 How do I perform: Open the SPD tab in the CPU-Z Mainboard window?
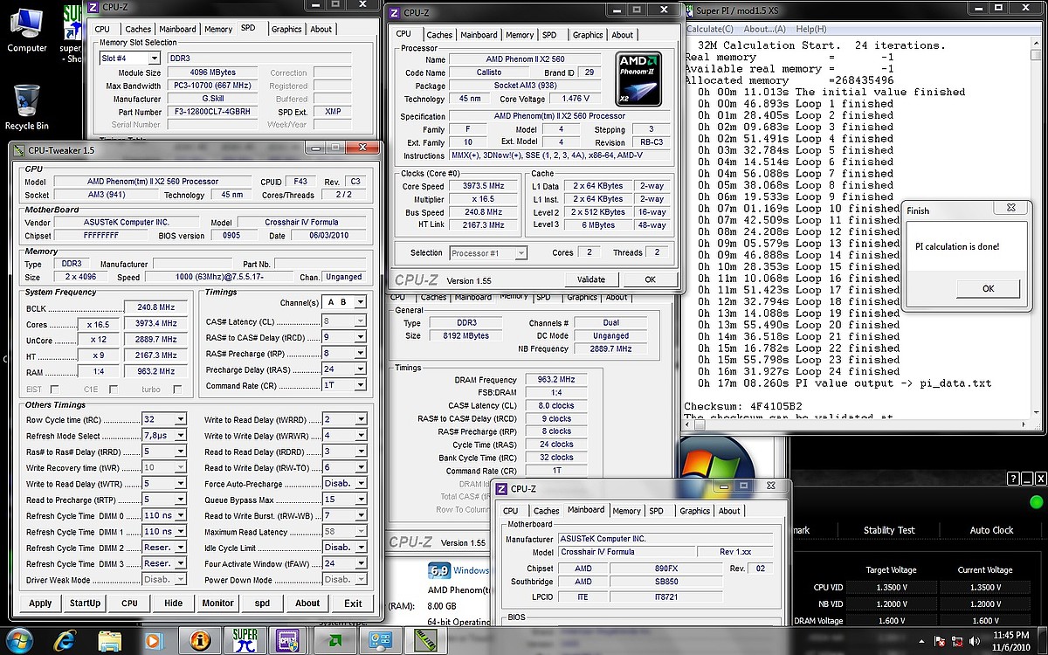[x=656, y=511]
